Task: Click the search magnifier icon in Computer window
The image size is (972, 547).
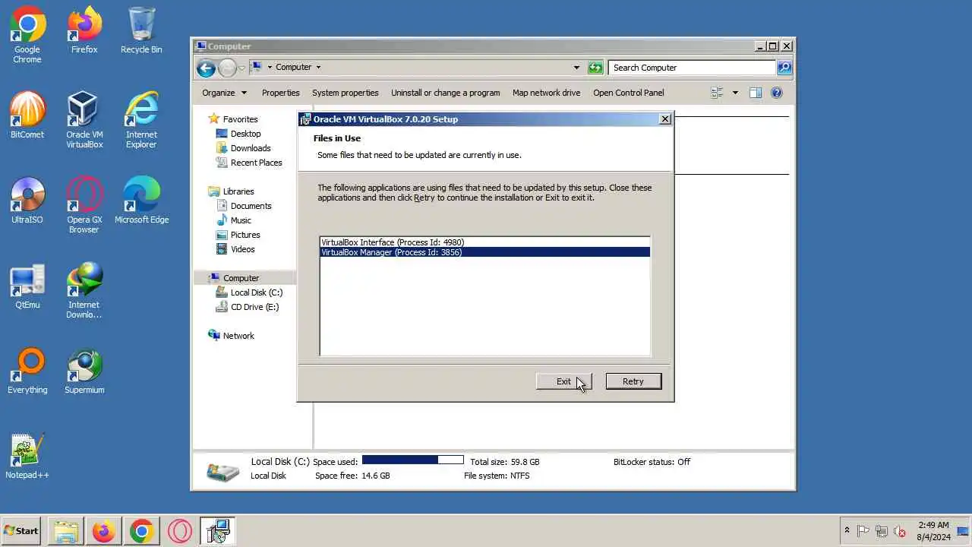Action: pyautogui.click(x=784, y=68)
